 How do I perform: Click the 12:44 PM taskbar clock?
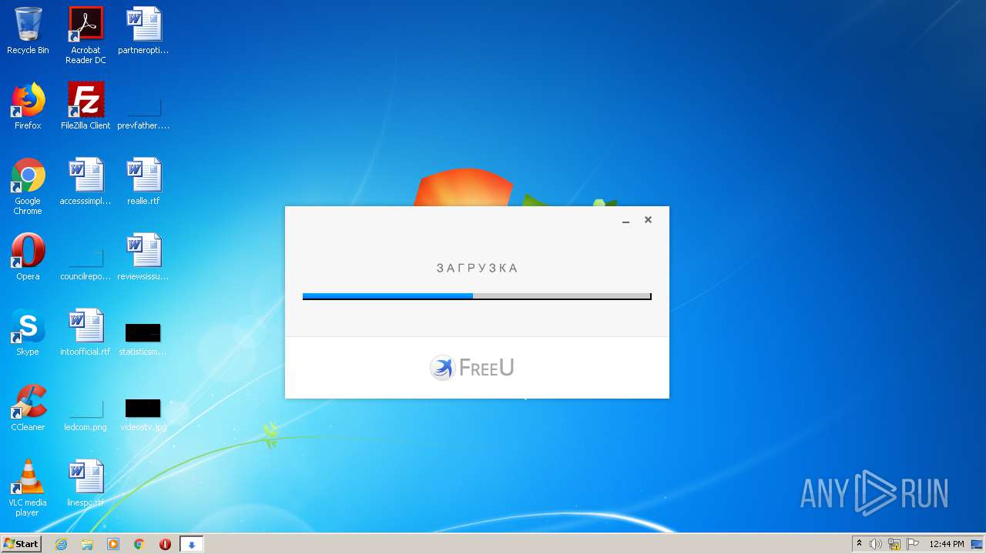(x=946, y=544)
